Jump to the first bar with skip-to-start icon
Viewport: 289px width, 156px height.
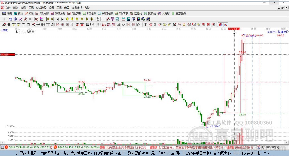[x=47, y=19]
